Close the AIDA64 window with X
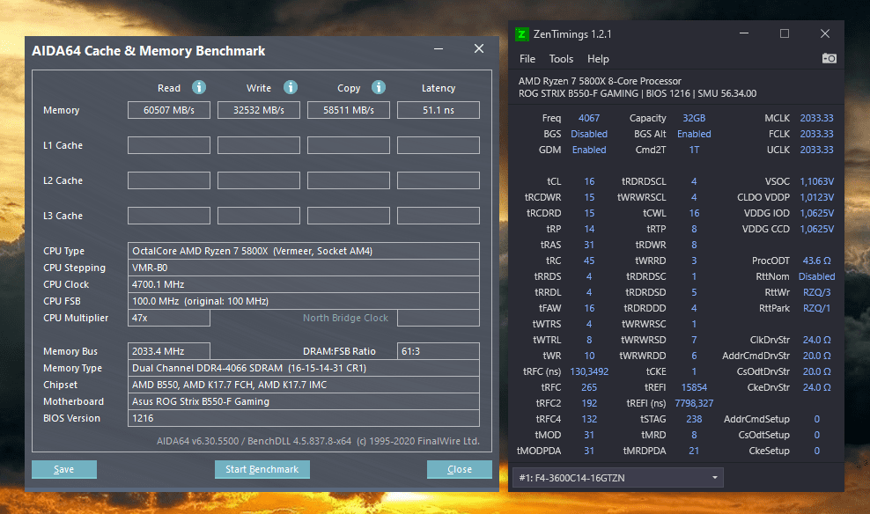Viewport: 870px width, 514px height. (x=479, y=48)
